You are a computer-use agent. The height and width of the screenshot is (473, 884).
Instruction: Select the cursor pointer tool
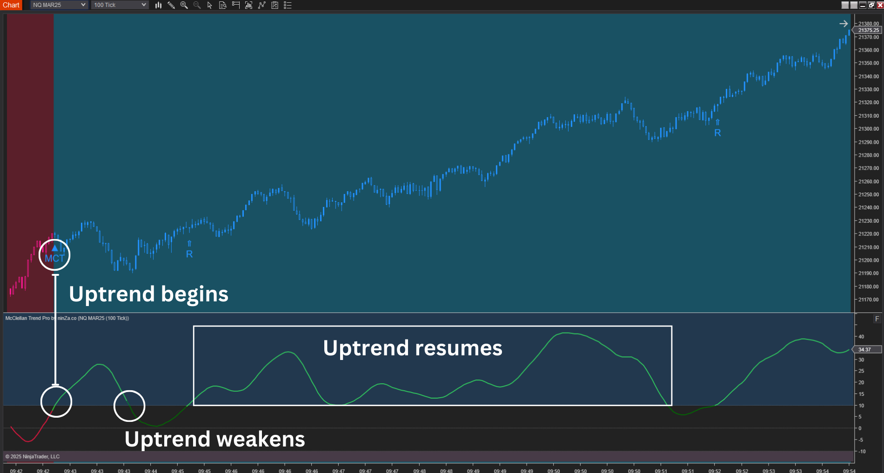pos(210,5)
